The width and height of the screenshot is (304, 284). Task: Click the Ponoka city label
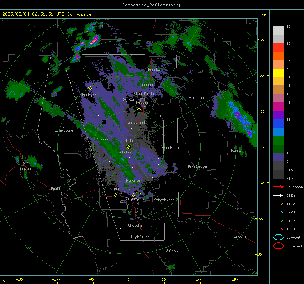click(154, 70)
